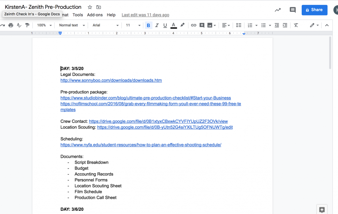Open the sonnyboo.com downloads link
The width and height of the screenshot is (338, 214).
coord(111,80)
